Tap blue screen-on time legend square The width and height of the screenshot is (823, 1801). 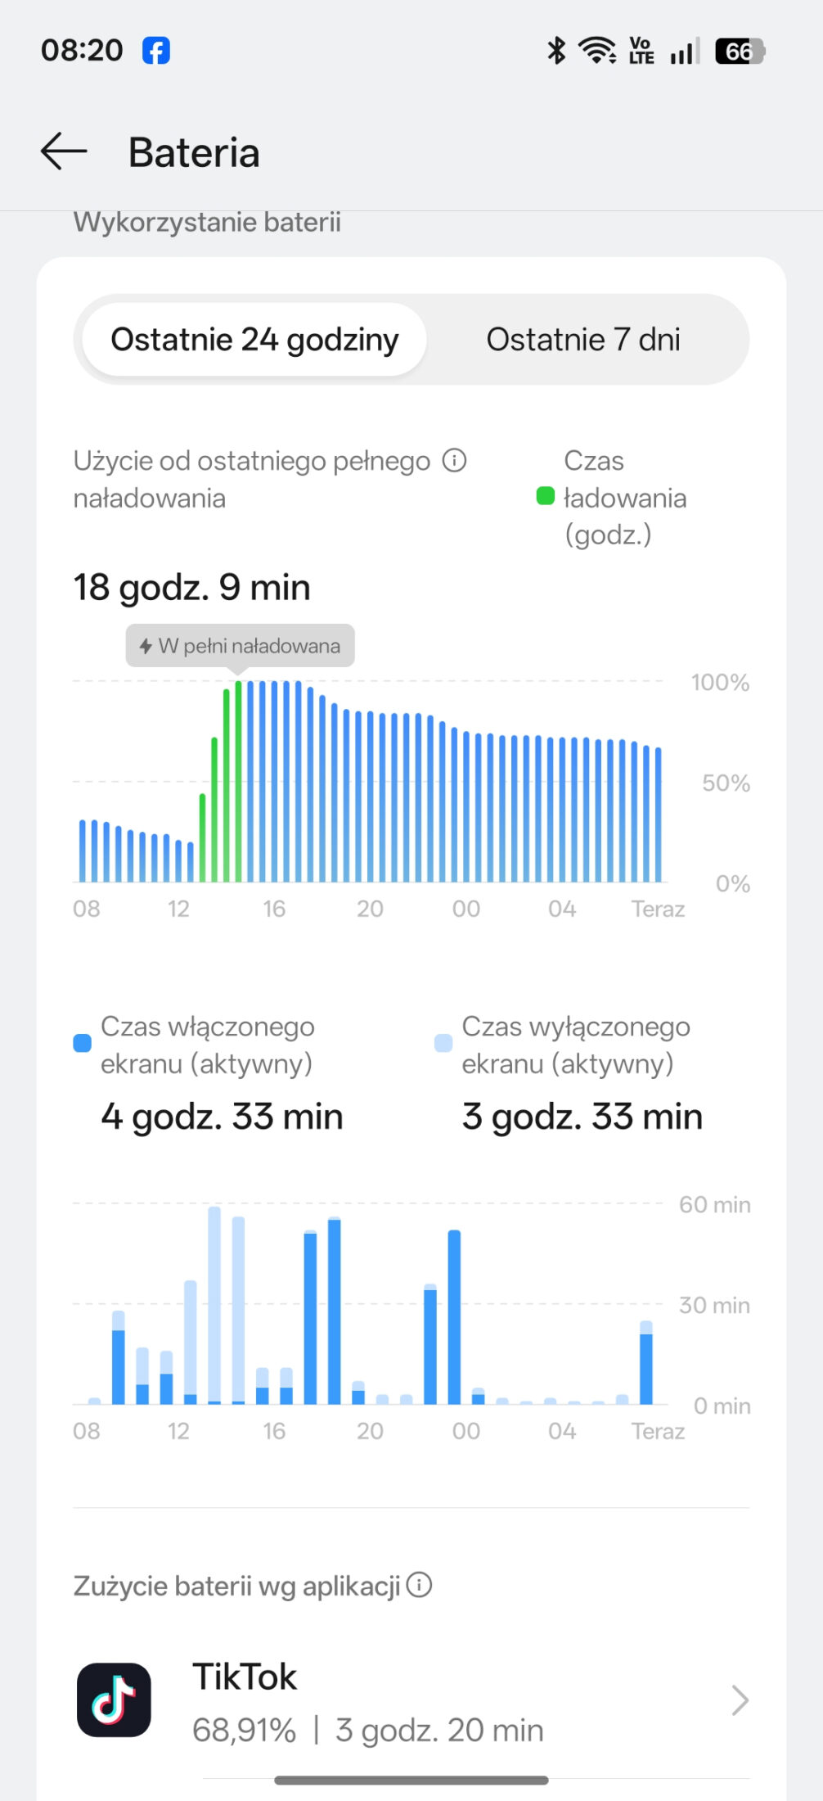(82, 1043)
